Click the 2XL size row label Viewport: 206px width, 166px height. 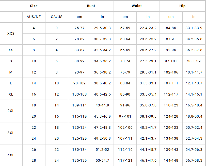point(11,111)
